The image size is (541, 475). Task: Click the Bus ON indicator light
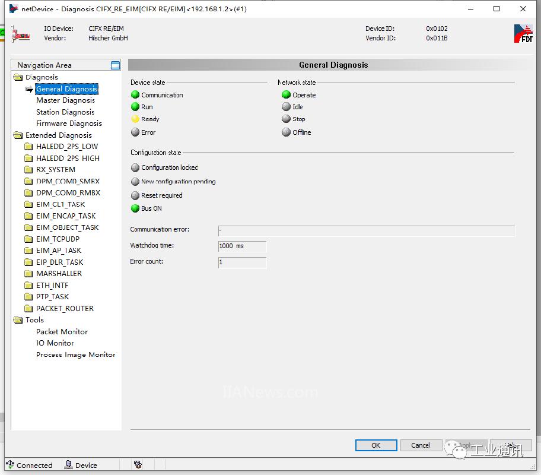[x=135, y=208]
